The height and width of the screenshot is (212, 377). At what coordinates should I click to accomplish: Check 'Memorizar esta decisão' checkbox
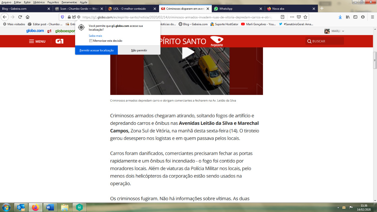click(91, 41)
